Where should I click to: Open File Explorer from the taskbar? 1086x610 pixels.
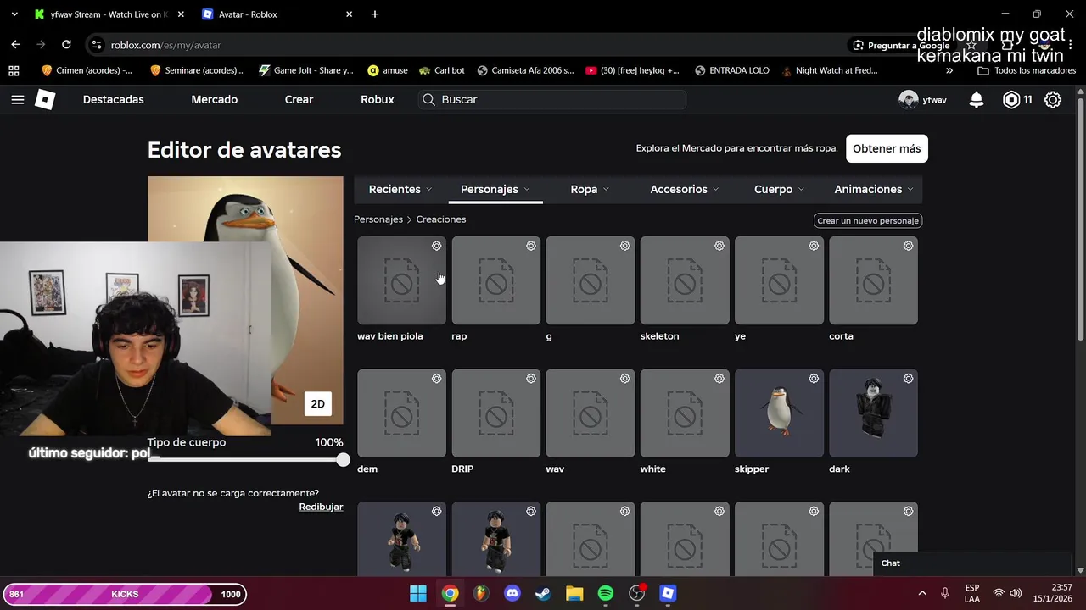pyautogui.click(x=574, y=594)
